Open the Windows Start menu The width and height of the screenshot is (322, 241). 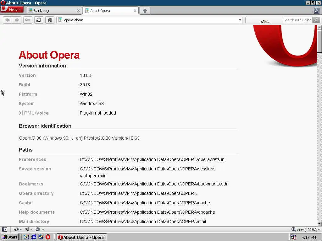pos(10,237)
